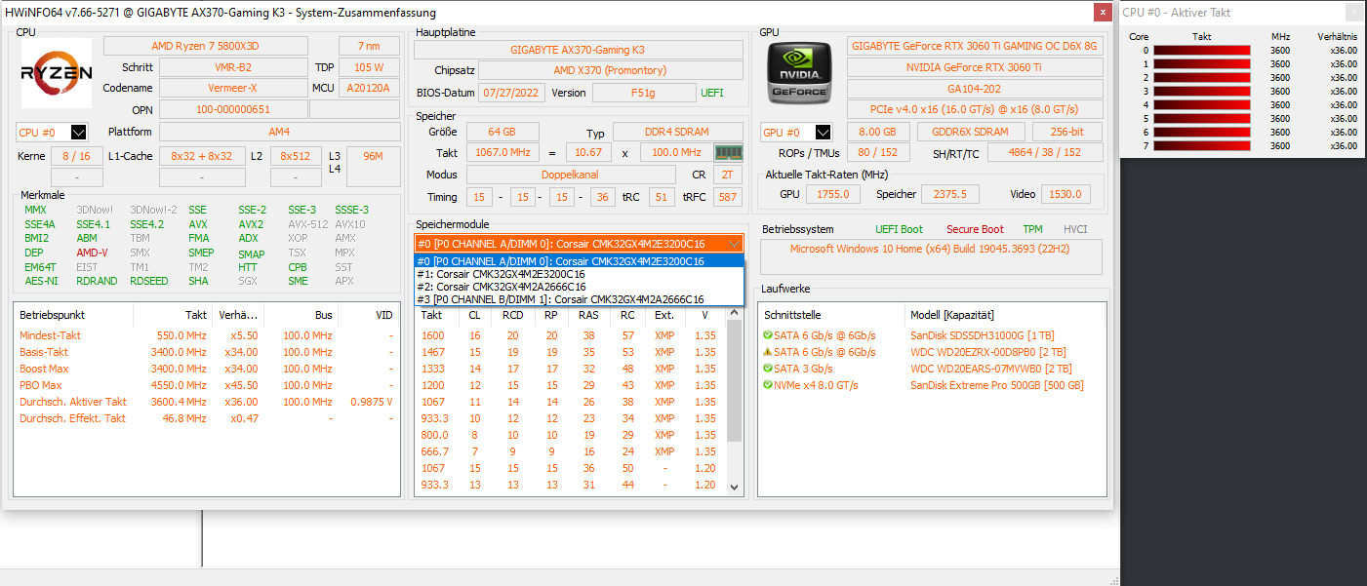
Task: Click the Mindest-Takt row label
Action: [x=50, y=335]
